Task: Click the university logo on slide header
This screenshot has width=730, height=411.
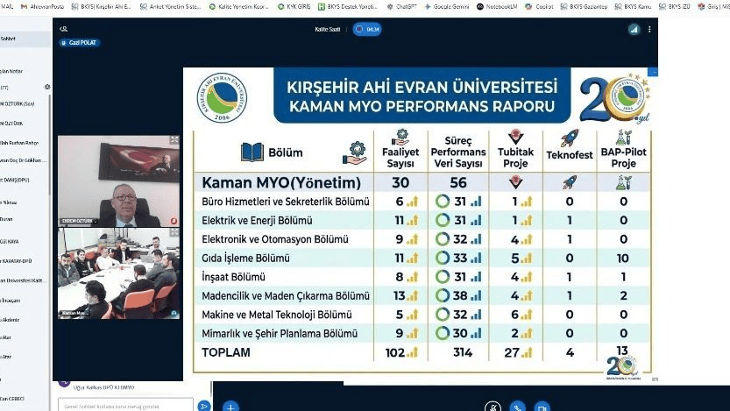Action: 222,98
